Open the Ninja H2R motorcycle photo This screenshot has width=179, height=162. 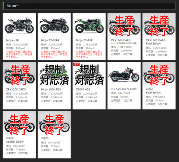pos(19,25)
